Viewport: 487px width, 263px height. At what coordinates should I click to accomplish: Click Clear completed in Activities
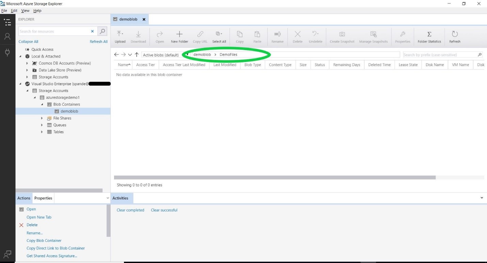130,210
